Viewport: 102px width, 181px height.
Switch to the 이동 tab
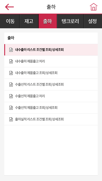[x=10, y=21]
